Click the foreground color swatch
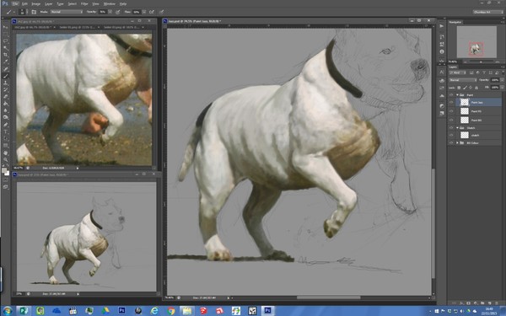Viewport: 506px width, 316px height. [4, 170]
